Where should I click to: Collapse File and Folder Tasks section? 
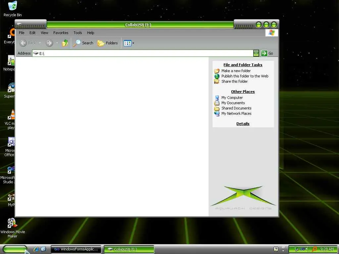(243, 65)
